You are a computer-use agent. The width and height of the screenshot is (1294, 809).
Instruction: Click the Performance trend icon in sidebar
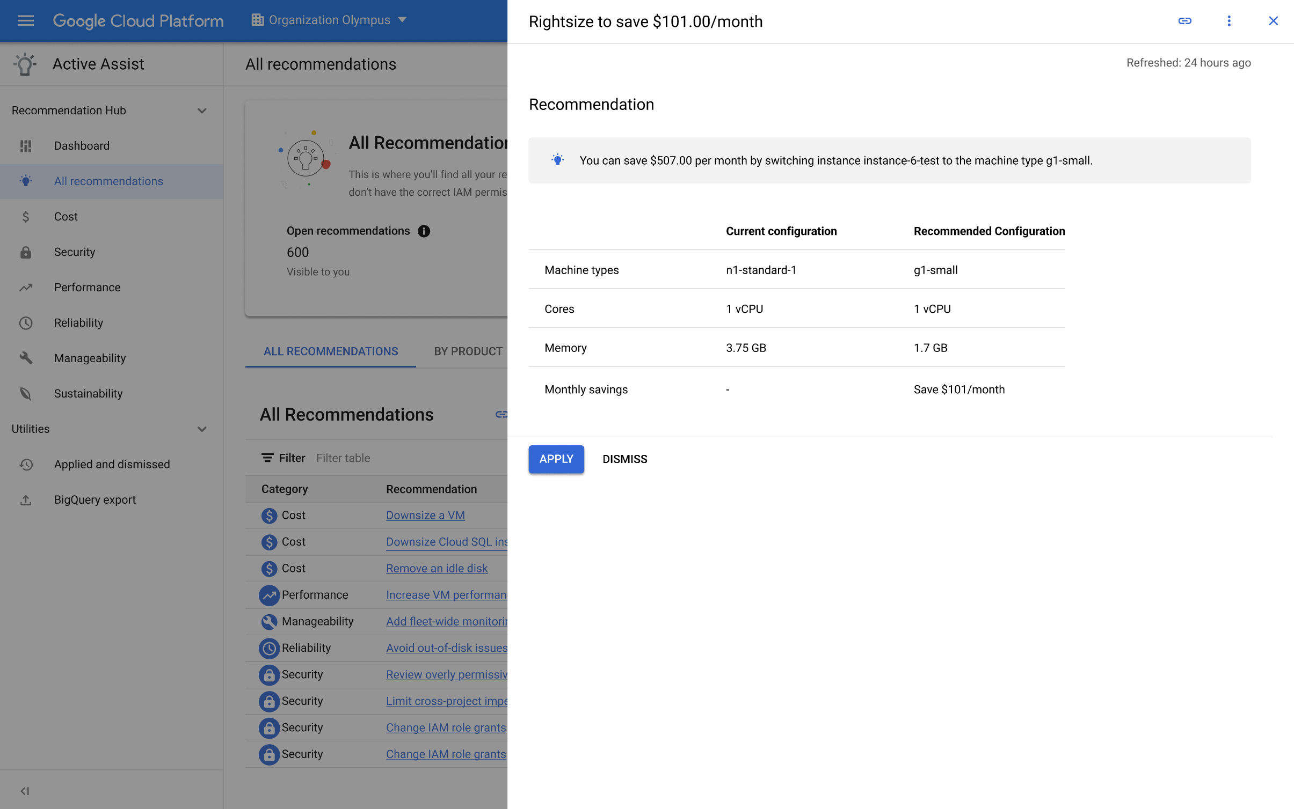[x=25, y=287]
